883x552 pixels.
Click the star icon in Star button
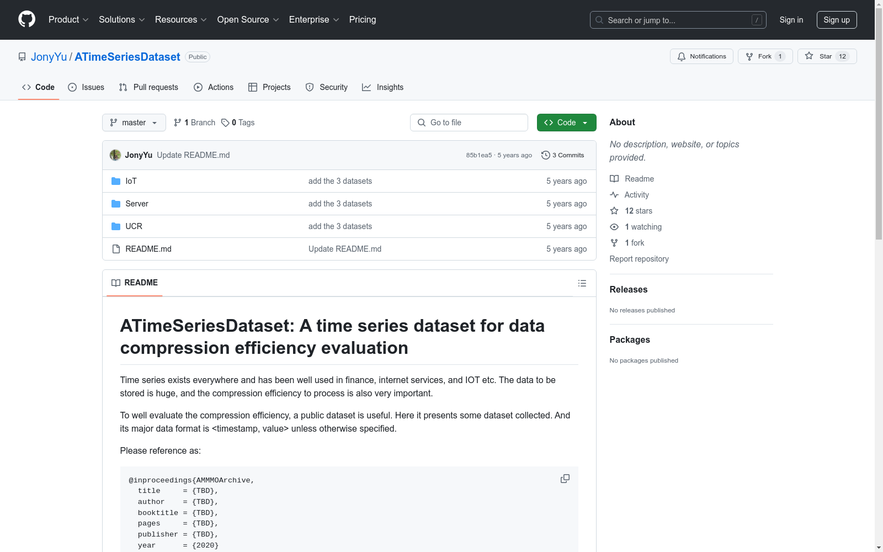809,56
